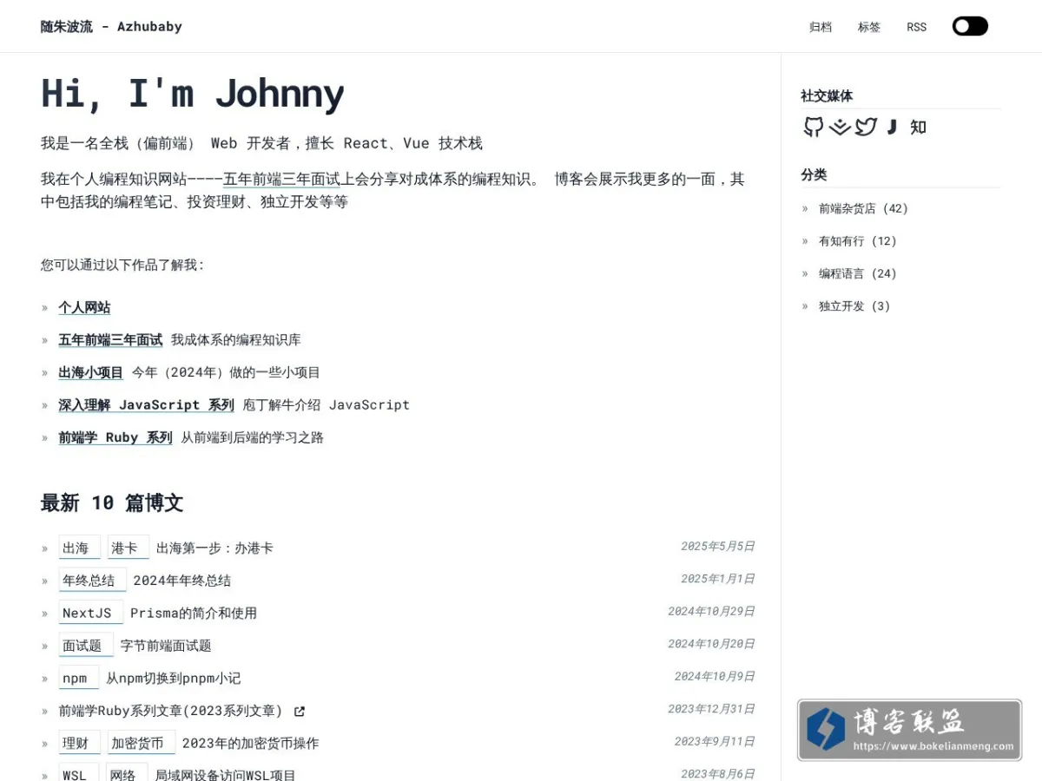The height and width of the screenshot is (781, 1042).
Task: Click the external link icon beside 前端学Ruby系列文章
Action: [x=300, y=711]
